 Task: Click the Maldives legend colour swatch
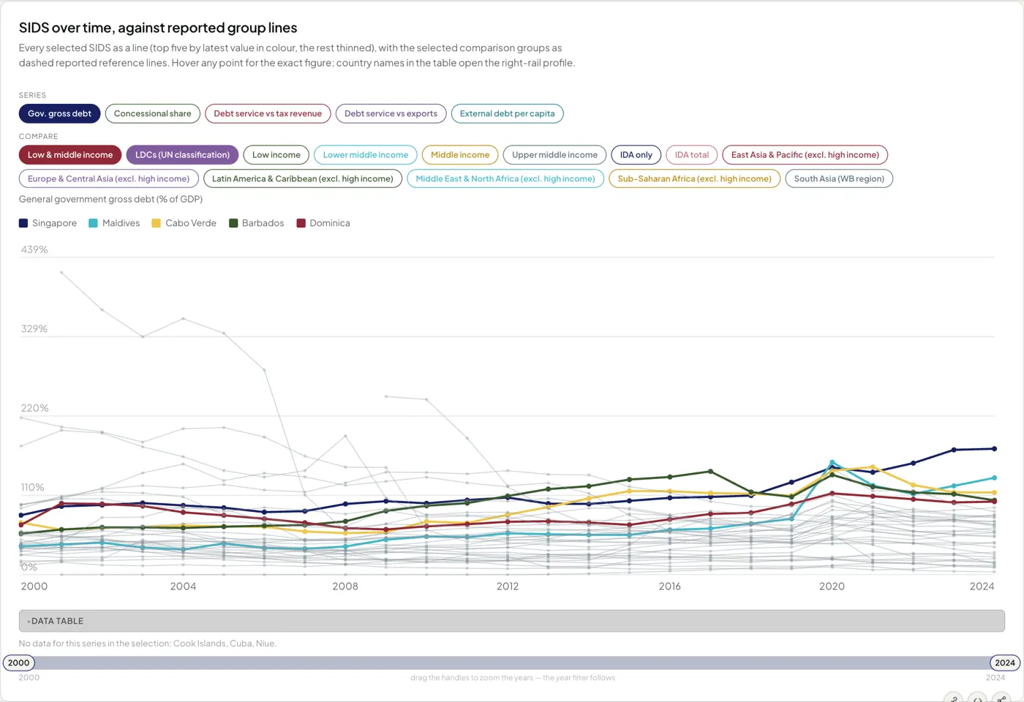coord(94,223)
